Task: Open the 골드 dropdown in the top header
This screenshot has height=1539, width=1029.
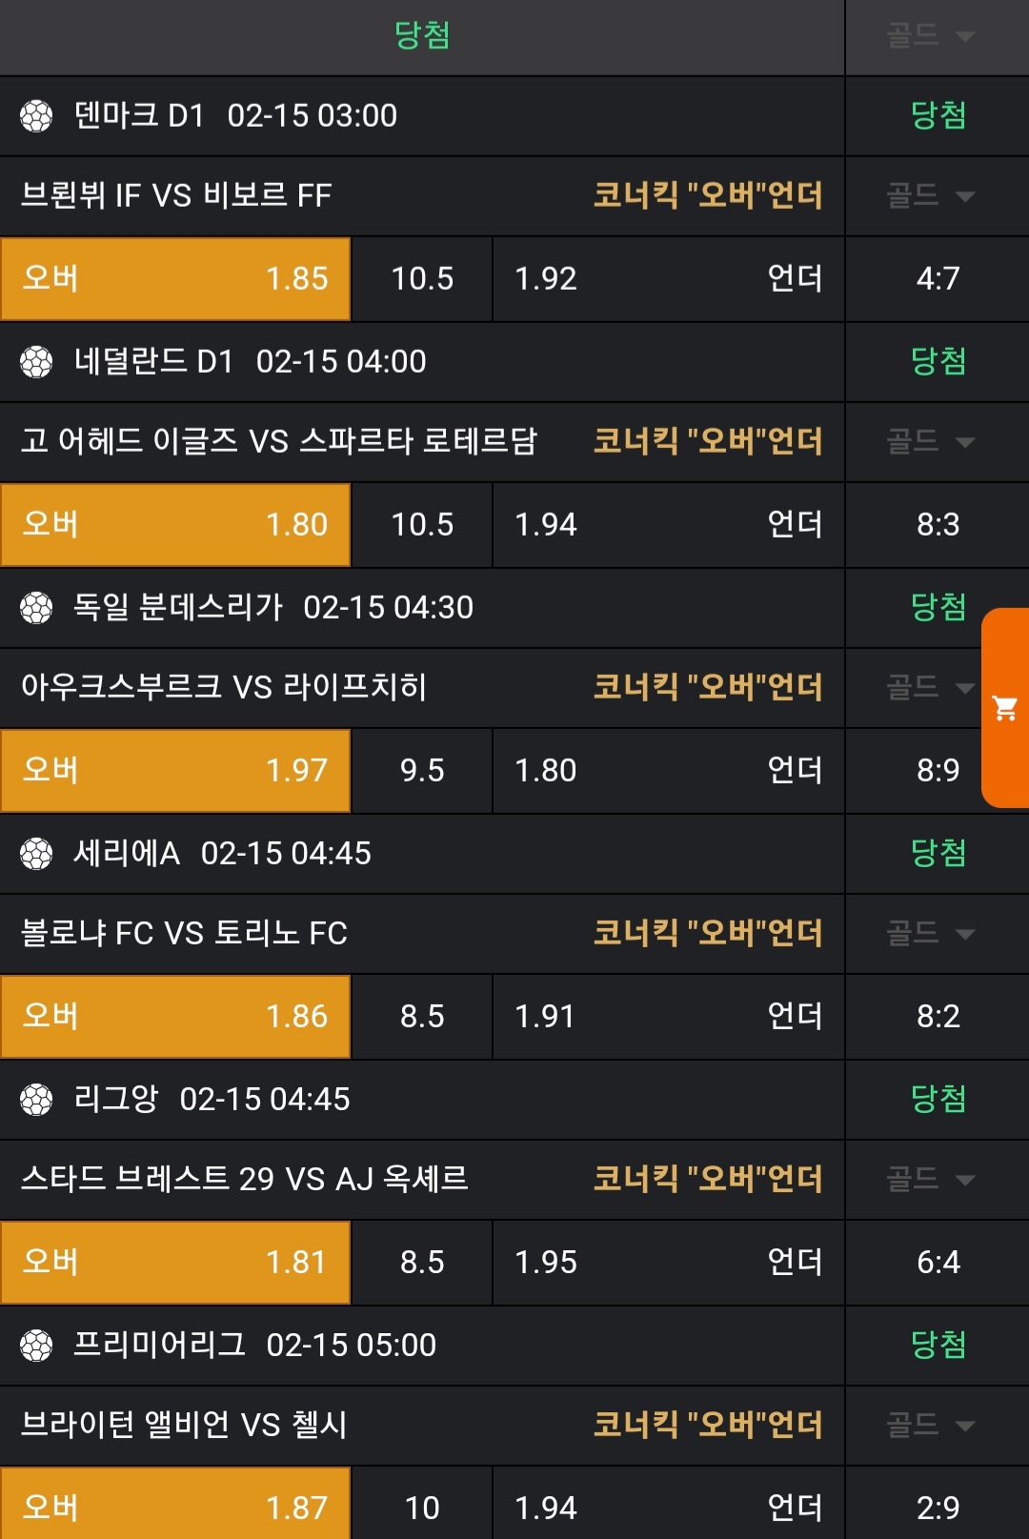Action: [x=931, y=36]
